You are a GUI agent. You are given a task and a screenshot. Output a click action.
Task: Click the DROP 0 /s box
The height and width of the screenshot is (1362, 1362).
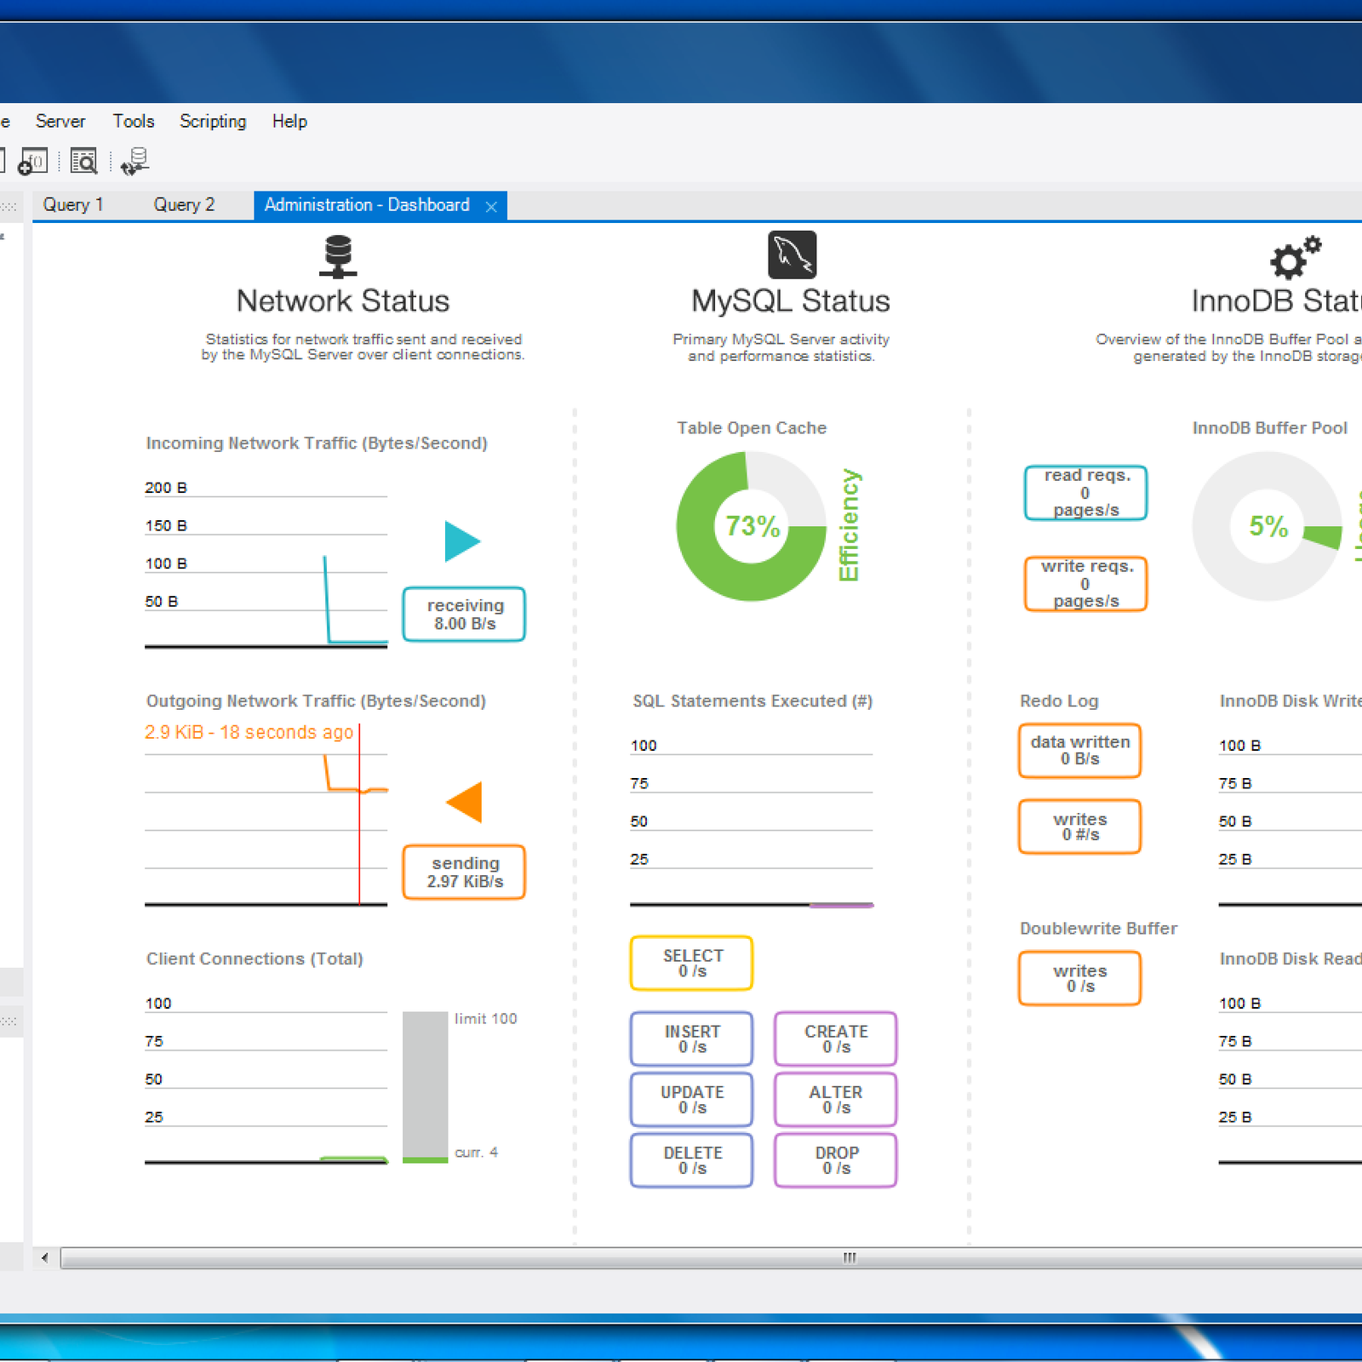click(x=836, y=1159)
